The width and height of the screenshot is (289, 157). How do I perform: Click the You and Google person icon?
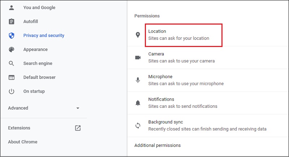[x=12, y=8]
